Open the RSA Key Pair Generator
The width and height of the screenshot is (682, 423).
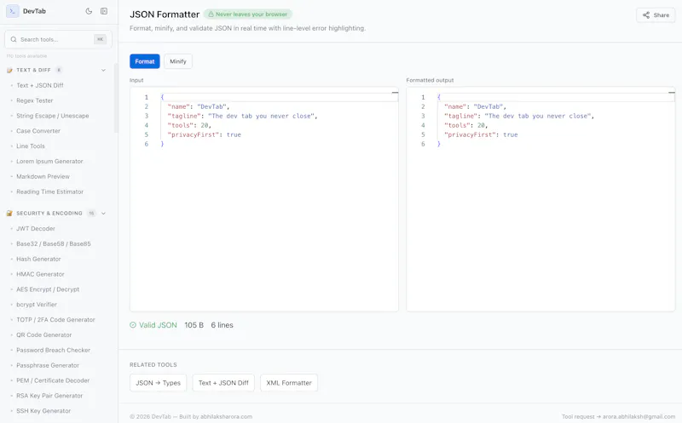(49, 396)
